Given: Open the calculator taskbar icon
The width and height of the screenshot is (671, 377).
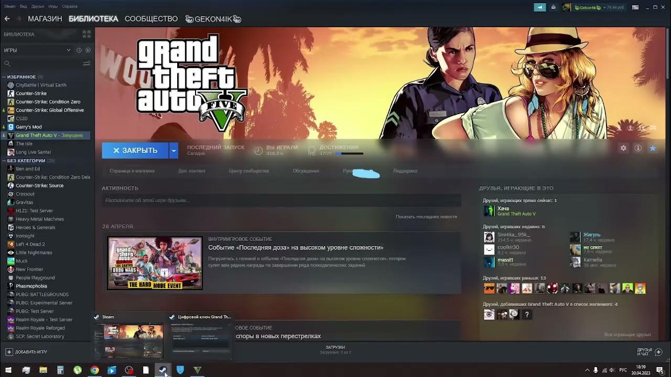Looking at the screenshot, I should (x=60, y=370).
